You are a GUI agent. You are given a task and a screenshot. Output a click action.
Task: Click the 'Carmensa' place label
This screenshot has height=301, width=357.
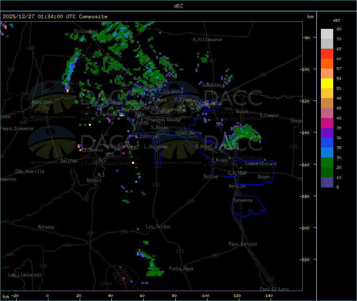[243, 200]
